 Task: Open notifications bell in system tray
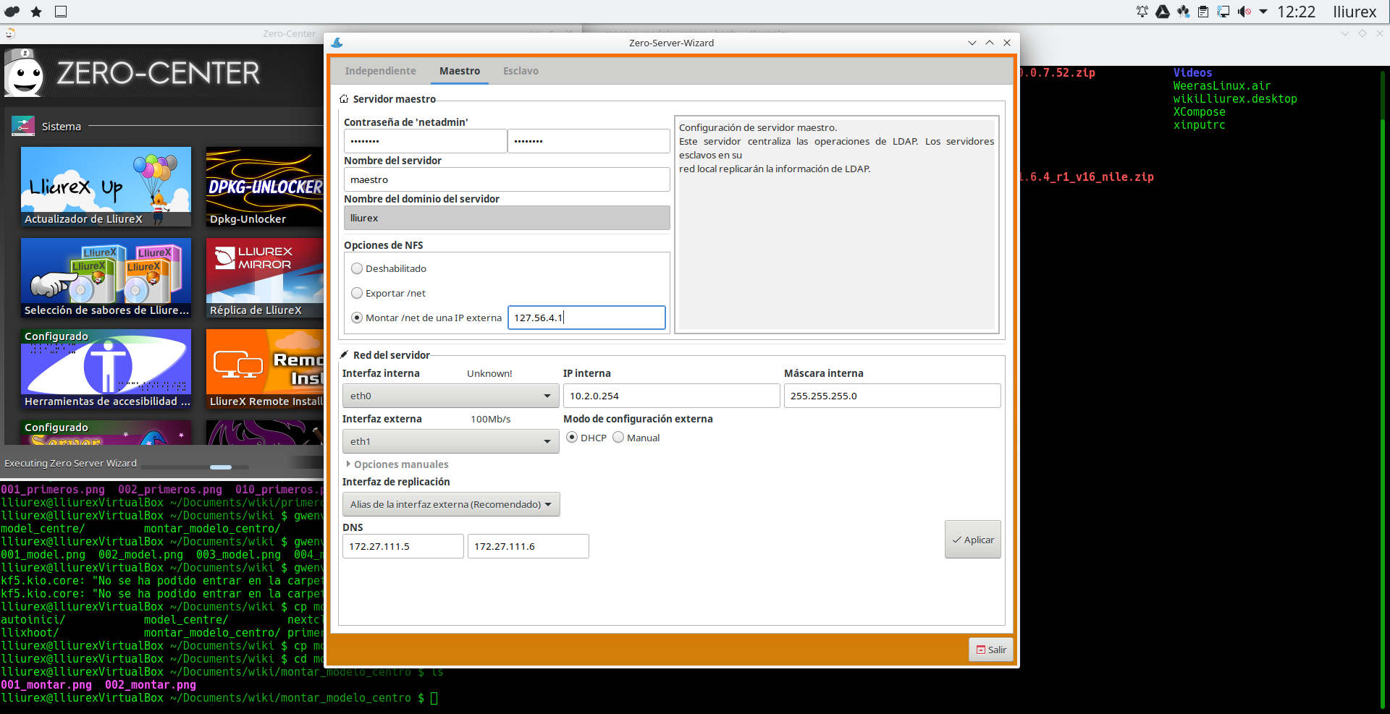(x=1142, y=12)
